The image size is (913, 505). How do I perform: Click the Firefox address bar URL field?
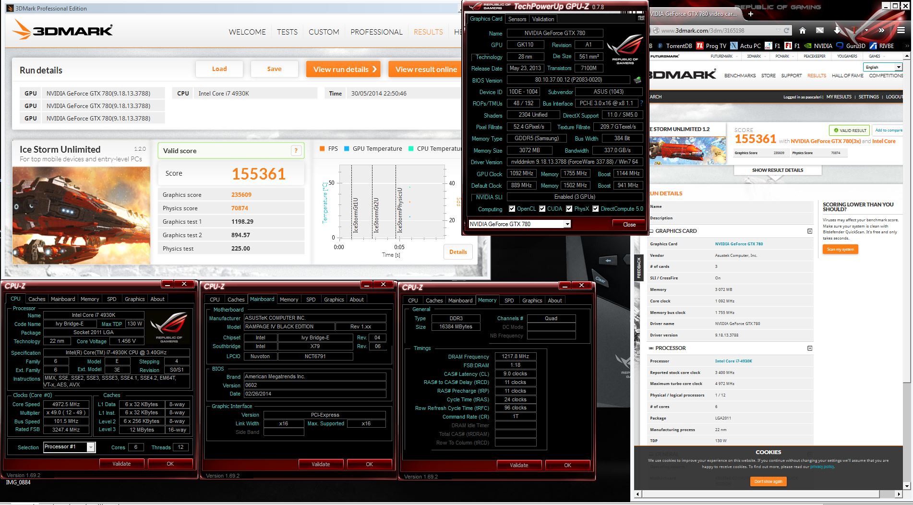tap(717, 30)
